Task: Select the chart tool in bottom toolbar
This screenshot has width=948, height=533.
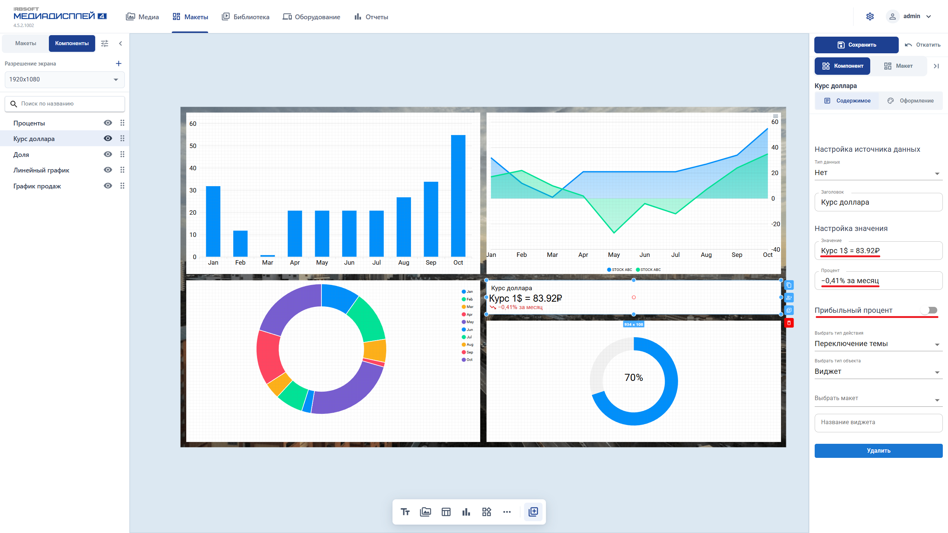Action: (x=466, y=512)
